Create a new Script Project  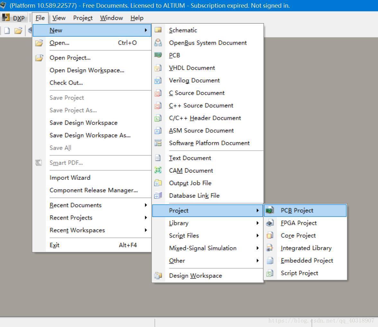[305, 273]
